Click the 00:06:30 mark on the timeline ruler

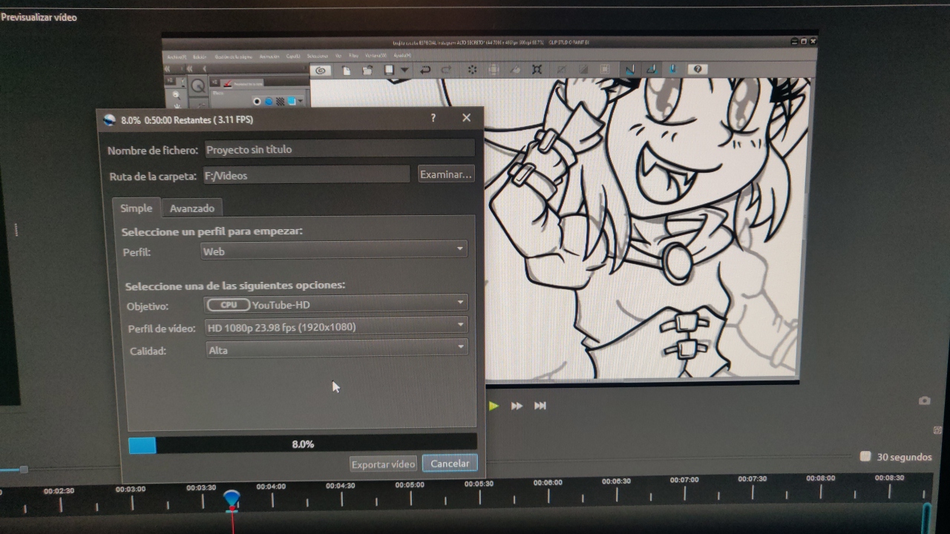616,481
